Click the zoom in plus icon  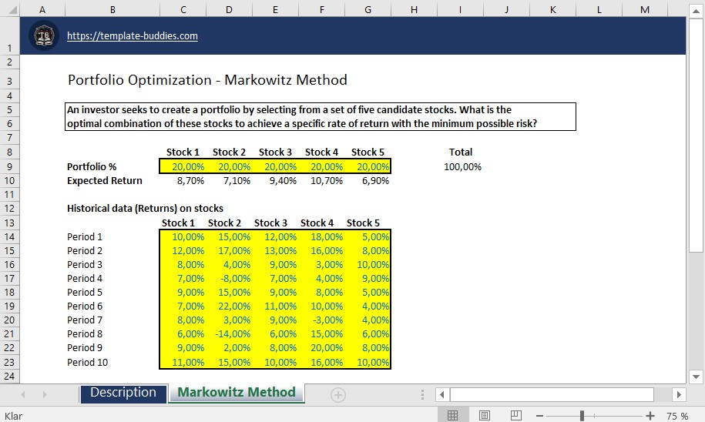click(x=650, y=416)
